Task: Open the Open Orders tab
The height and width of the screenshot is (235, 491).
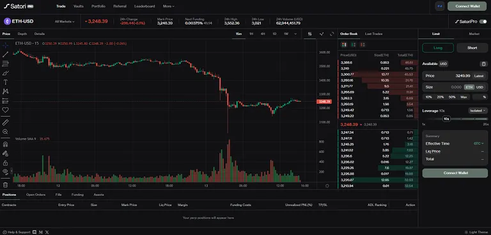Action: click(x=36, y=195)
